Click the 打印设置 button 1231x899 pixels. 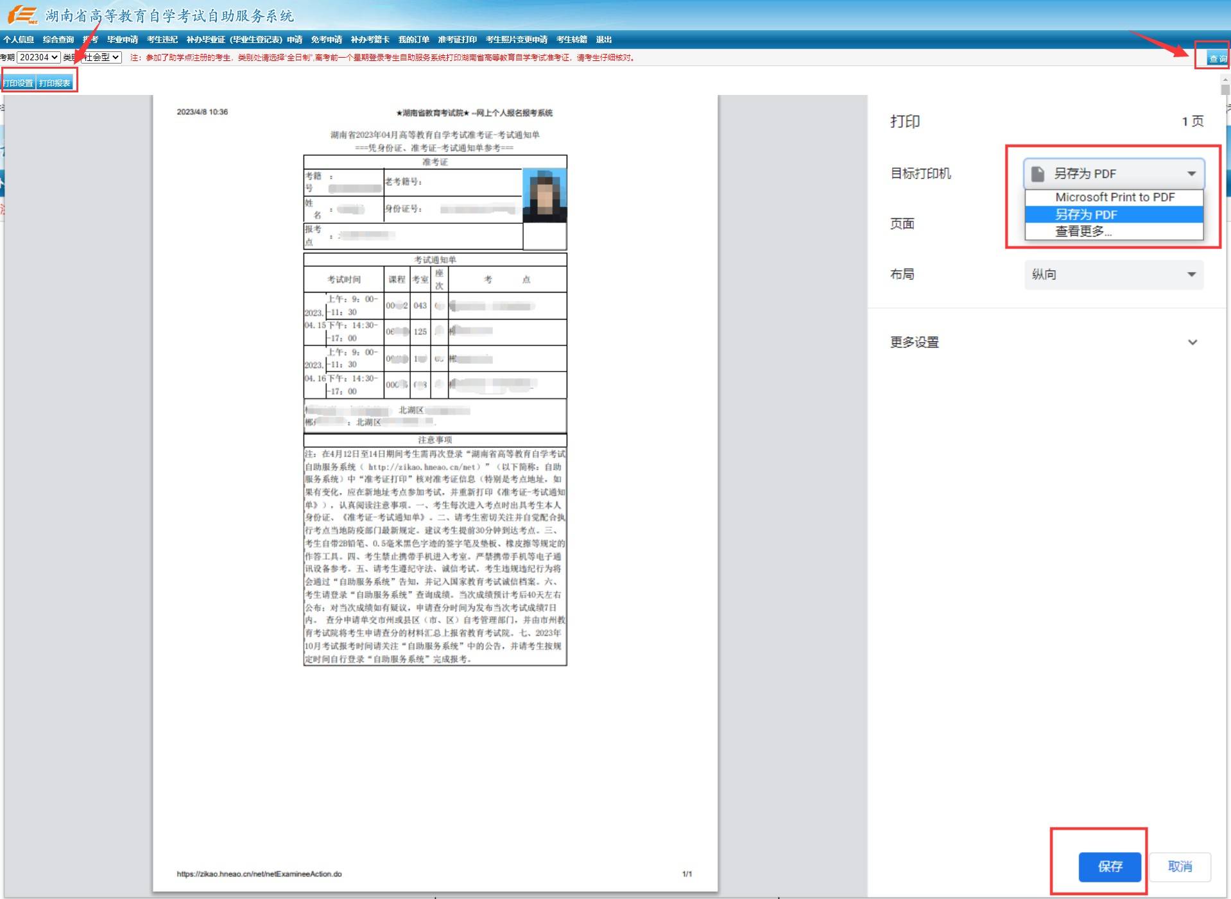point(18,83)
